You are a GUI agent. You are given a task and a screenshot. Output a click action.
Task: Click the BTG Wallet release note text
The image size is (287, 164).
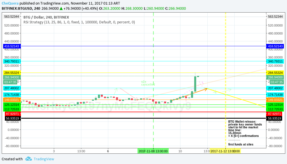pyautogui.click(x=245, y=129)
